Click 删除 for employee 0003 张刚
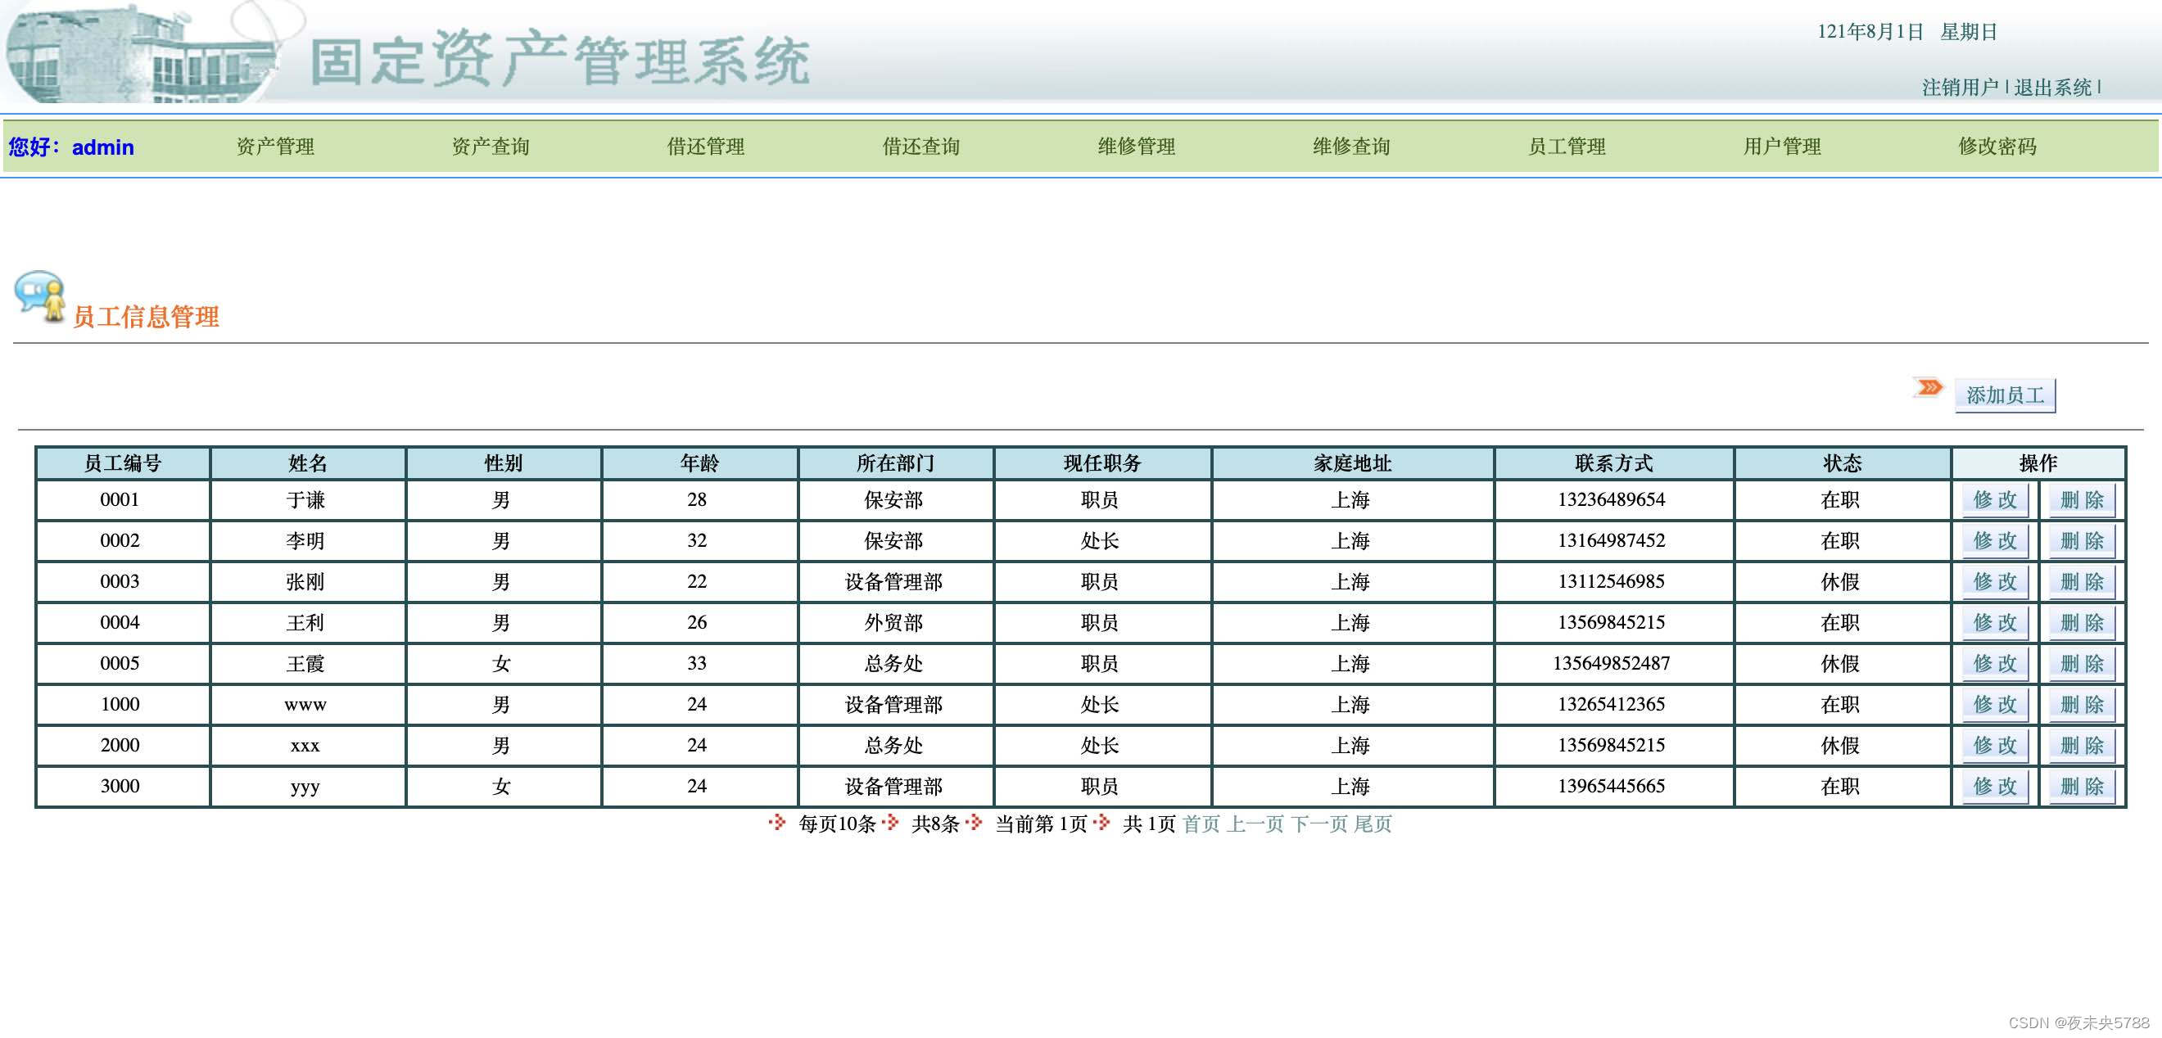 2082,581
